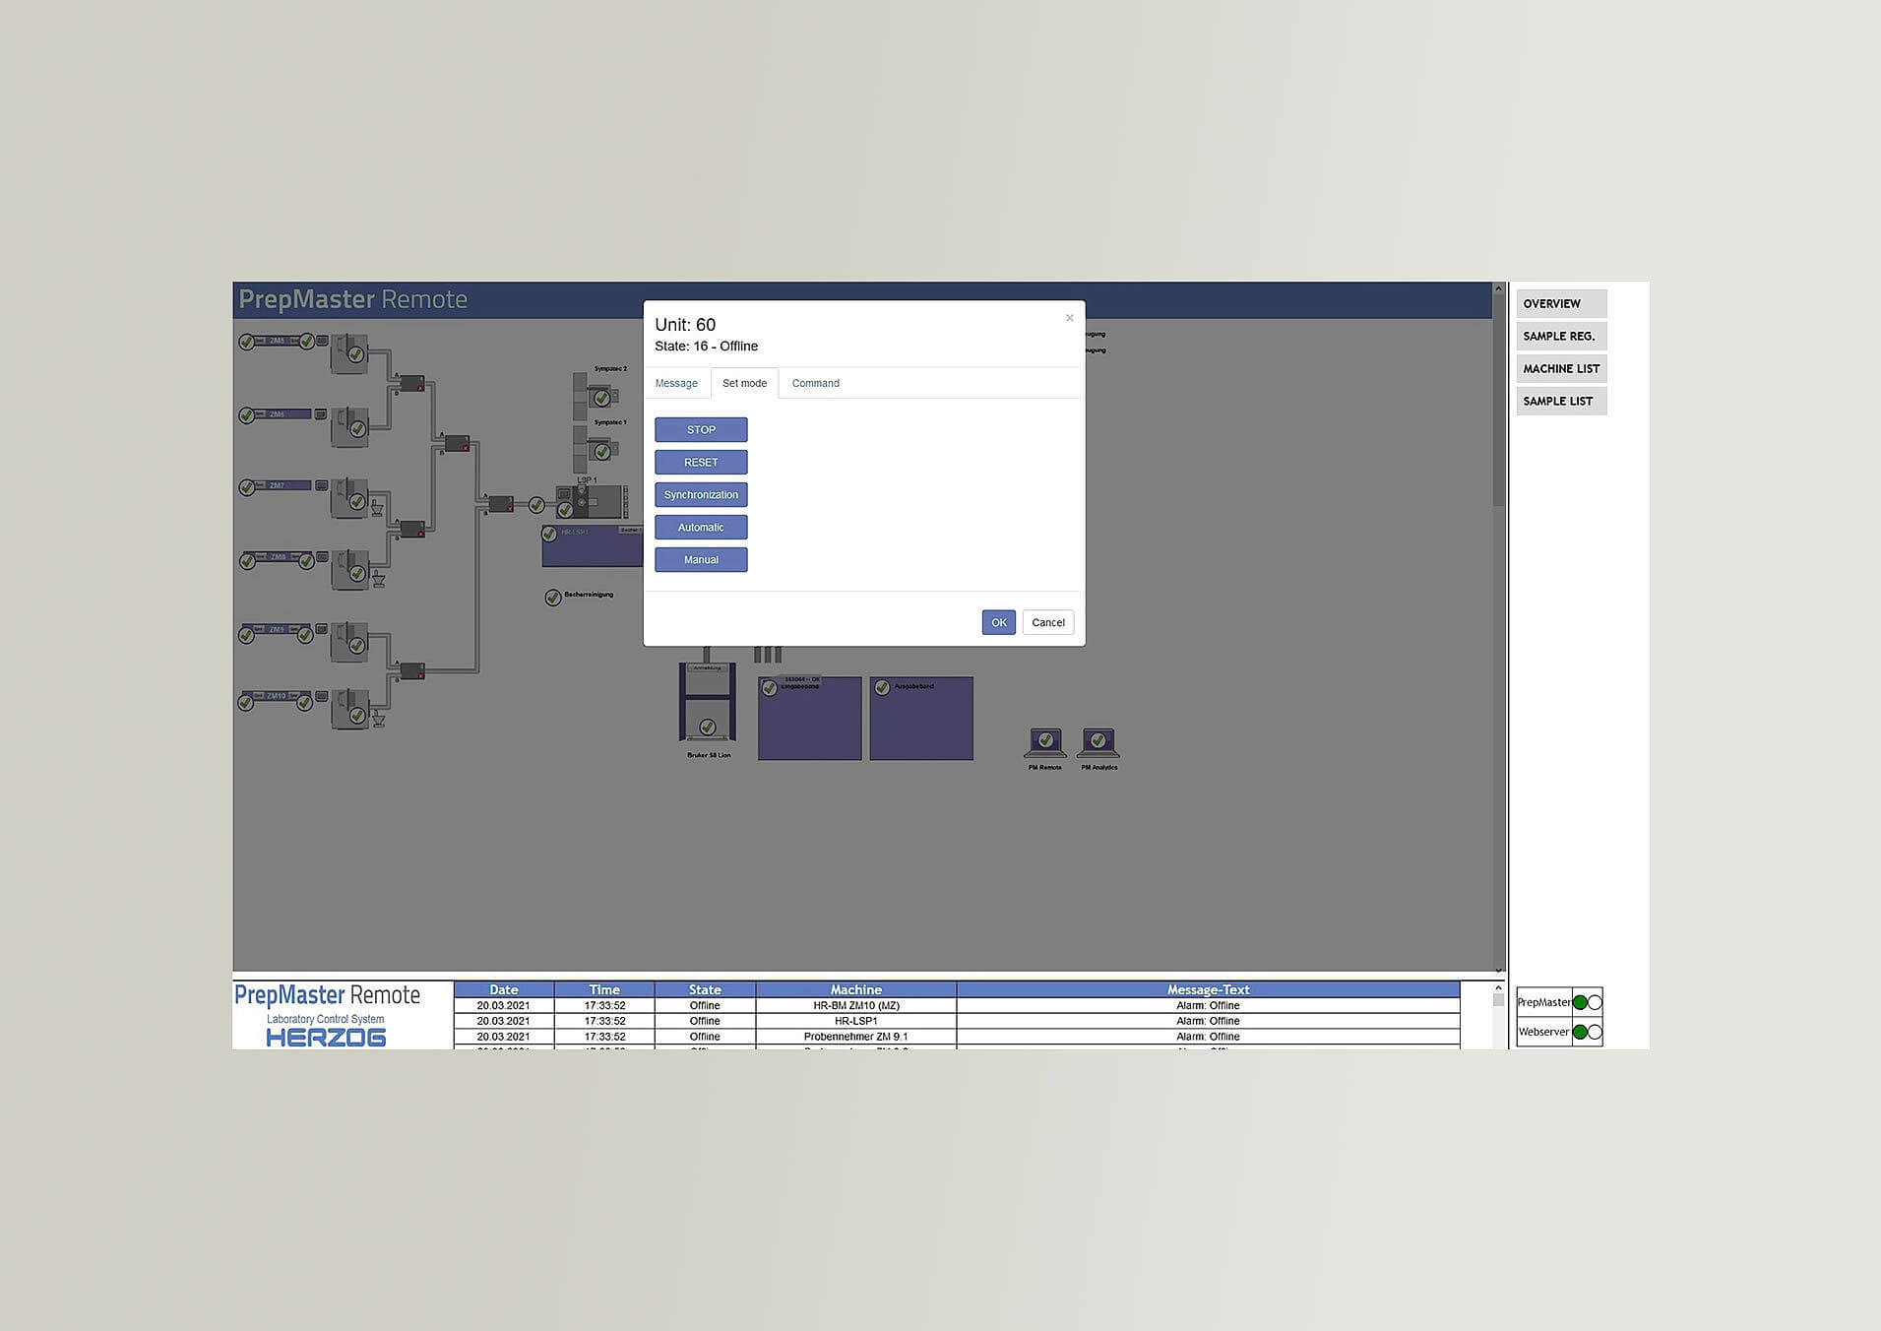Open the SAMPLE REG. page
This screenshot has width=1881, height=1331.
(1561, 336)
